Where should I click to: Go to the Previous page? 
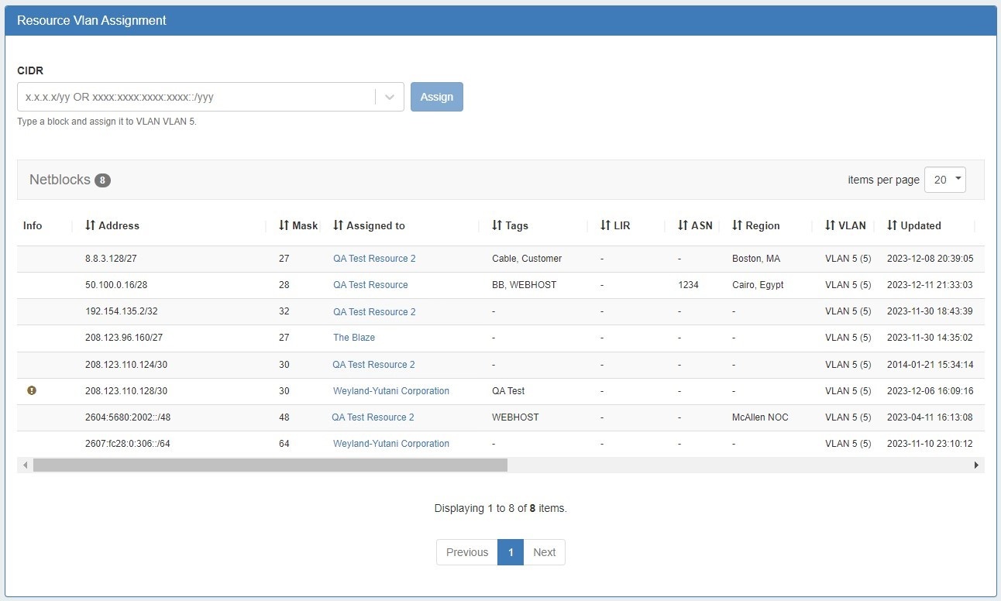coord(467,552)
